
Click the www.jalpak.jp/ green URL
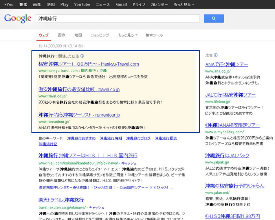pos(217,162)
